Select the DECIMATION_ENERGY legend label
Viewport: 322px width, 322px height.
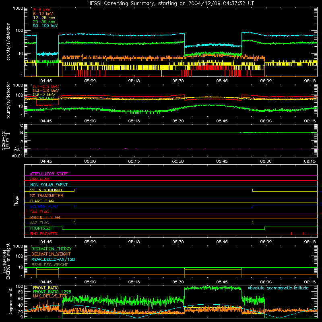coord(52,249)
